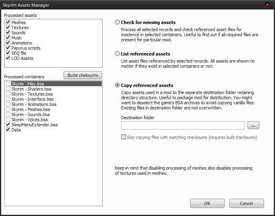275x216 pixels.
Task: Enable the Skyrim - Misc.bsa container
Action: coord(8,84)
